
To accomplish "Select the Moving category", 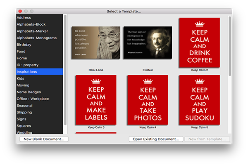I will pos(39,85).
